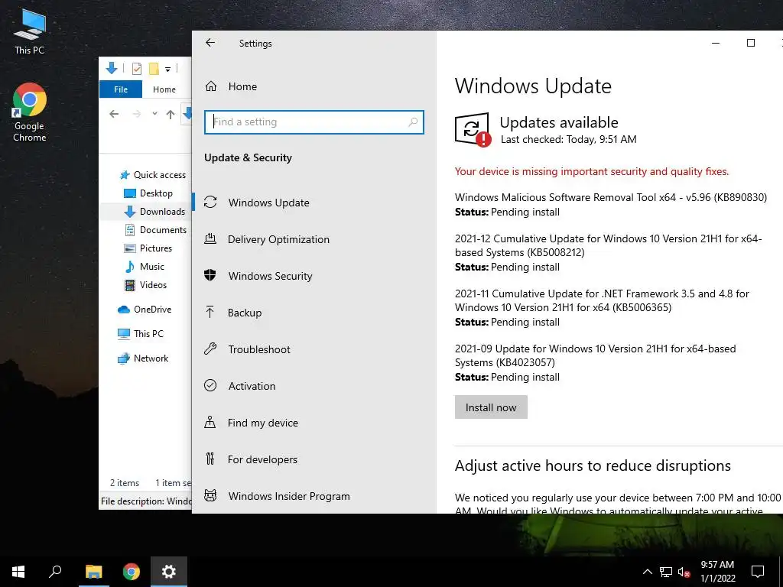This screenshot has height=587, width=783.
Task: Select OneDrive in Explorer navigation pane
Action: pyautogui.click(x=145, y=310)
